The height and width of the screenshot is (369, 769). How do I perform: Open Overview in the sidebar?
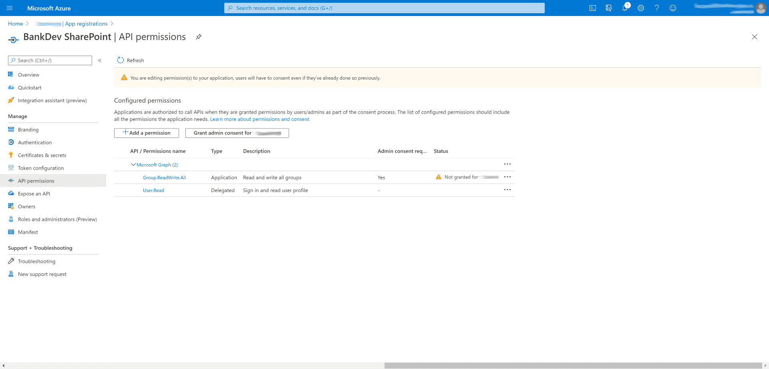coord(28,75)
